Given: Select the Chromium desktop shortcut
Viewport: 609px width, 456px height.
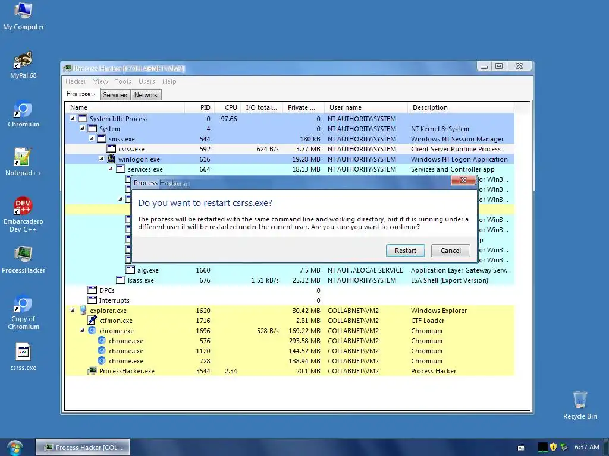Looking at the screenshot, I should tap(23, 114).
